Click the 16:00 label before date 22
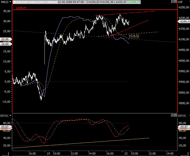This screenshot has width=190, height=156. (x=110, y=153)
